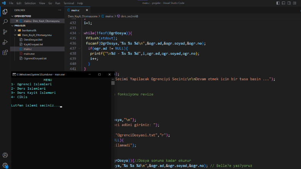Click line number 432 in gutter
This screenshot has height=169, width=301.
point(73,23)
